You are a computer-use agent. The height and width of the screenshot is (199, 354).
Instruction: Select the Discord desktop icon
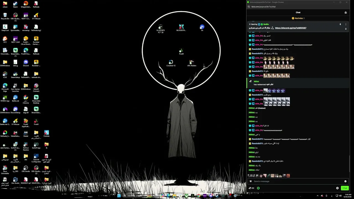(26, 63)
